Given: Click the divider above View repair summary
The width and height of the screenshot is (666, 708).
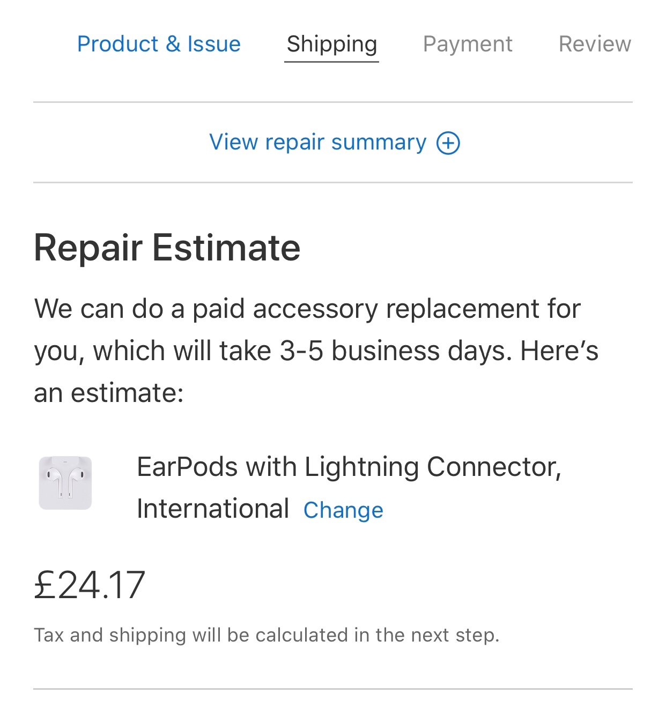Looking at the screenshot, I should click(332, 102).
